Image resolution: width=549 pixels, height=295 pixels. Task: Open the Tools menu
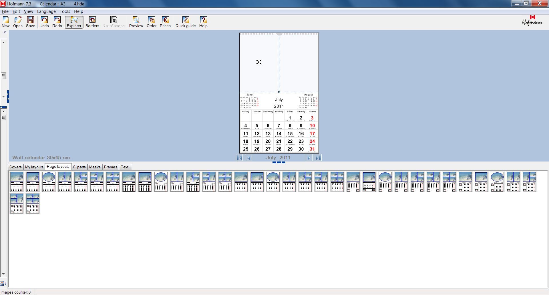click(65, 11)
